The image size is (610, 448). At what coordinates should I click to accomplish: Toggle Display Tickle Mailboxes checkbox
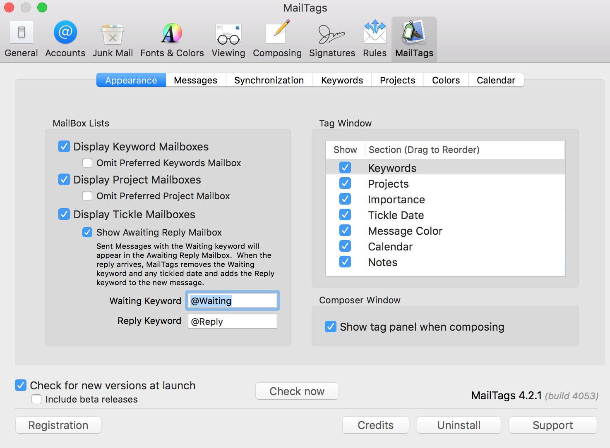(x=64, y=214)
